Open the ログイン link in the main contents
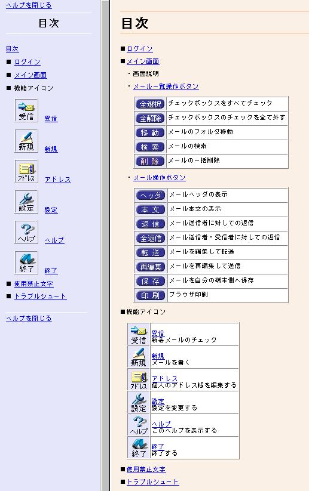 [x=140, y=49]
